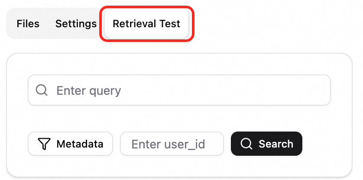The image size is (363, 180).
Task: Click the "Enter query" placeholder text
Action: [x=89, y=90]
